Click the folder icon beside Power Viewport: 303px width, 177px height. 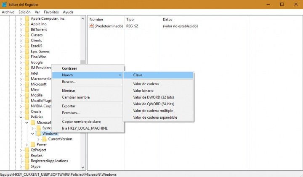(33, 144)
